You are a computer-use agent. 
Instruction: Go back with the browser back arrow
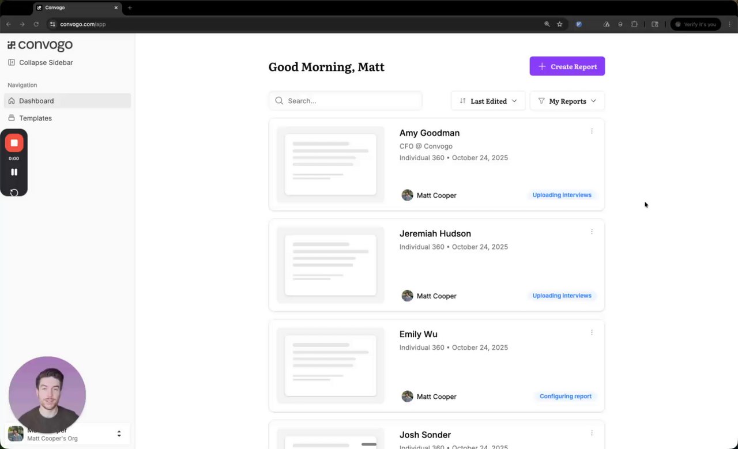[x=8, y=24]
